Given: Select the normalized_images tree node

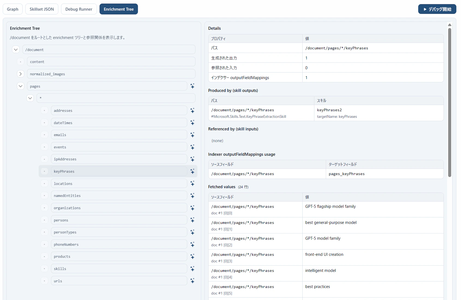Looking at the screenshot, I should (x=111, y=74).
